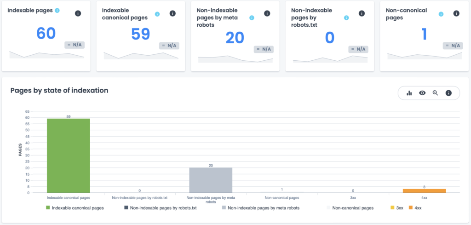Click dark info icon on Indexable pages card
Image resolution: width=471 pixels, height=225 pixels.
(78, 13)
